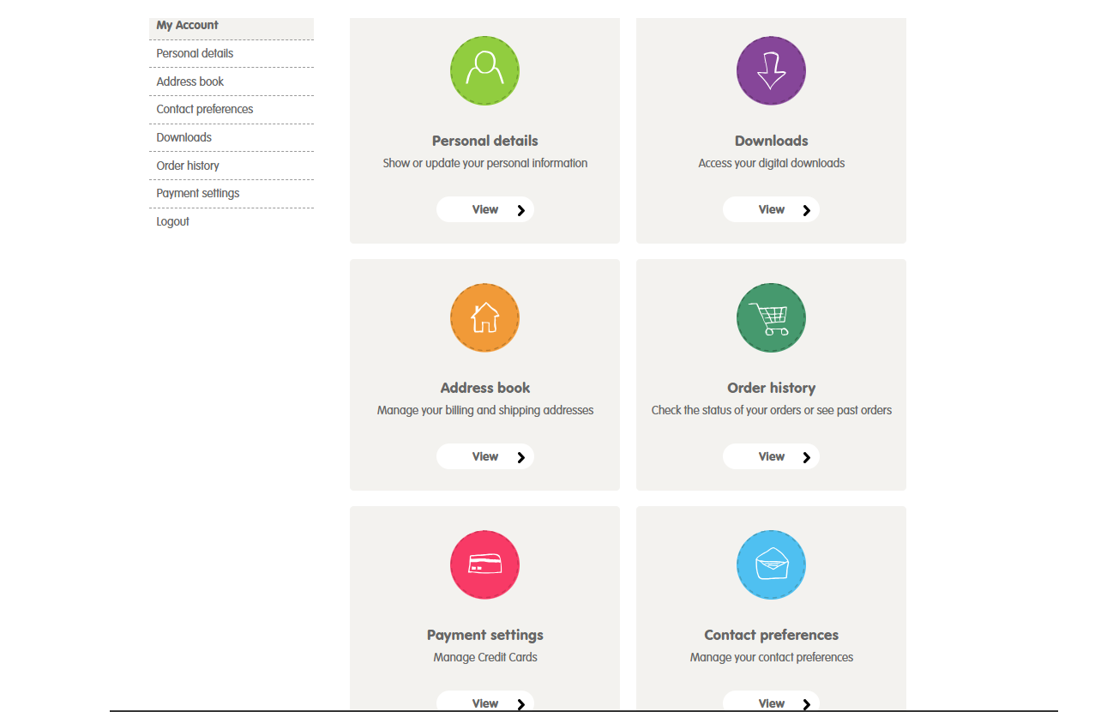Click the blue Contact preferences envelope icon

coord(771,564)
